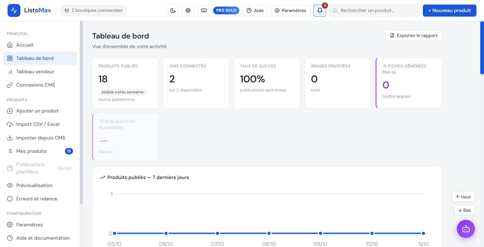Open Connexions CMS page
Viewport: 484px width, 247px height.
click(x=40, y=85)
